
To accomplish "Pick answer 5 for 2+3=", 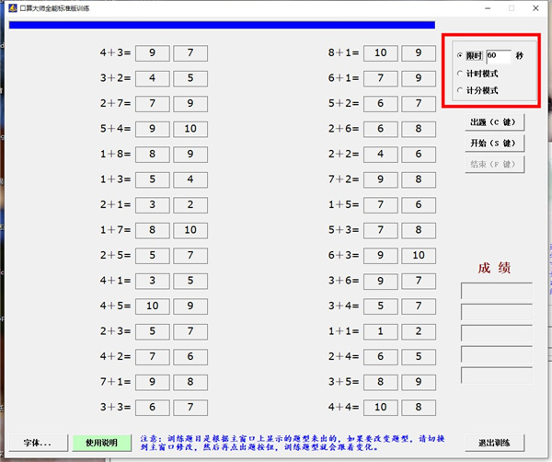I will [153, 332].
